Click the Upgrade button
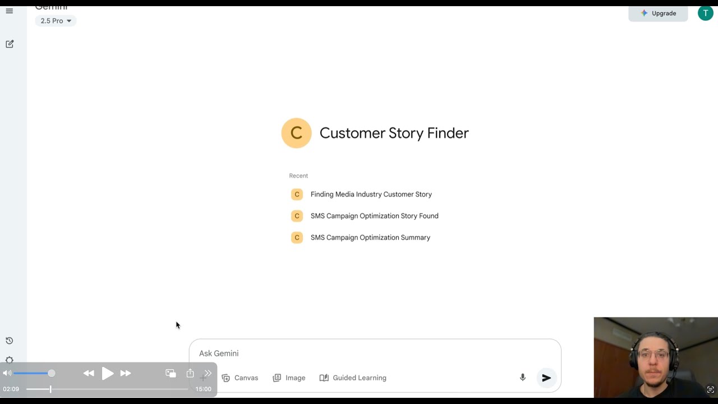The height and width of the screenshot is (404, 718). click(658, 13)
